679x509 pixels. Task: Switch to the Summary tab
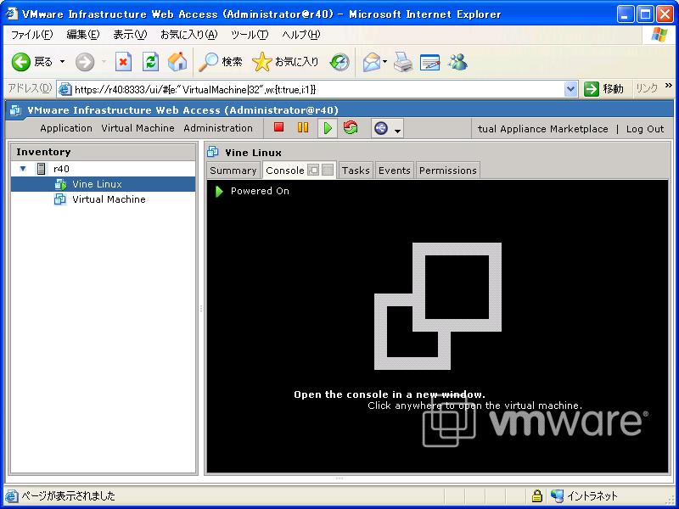point(233,171)
